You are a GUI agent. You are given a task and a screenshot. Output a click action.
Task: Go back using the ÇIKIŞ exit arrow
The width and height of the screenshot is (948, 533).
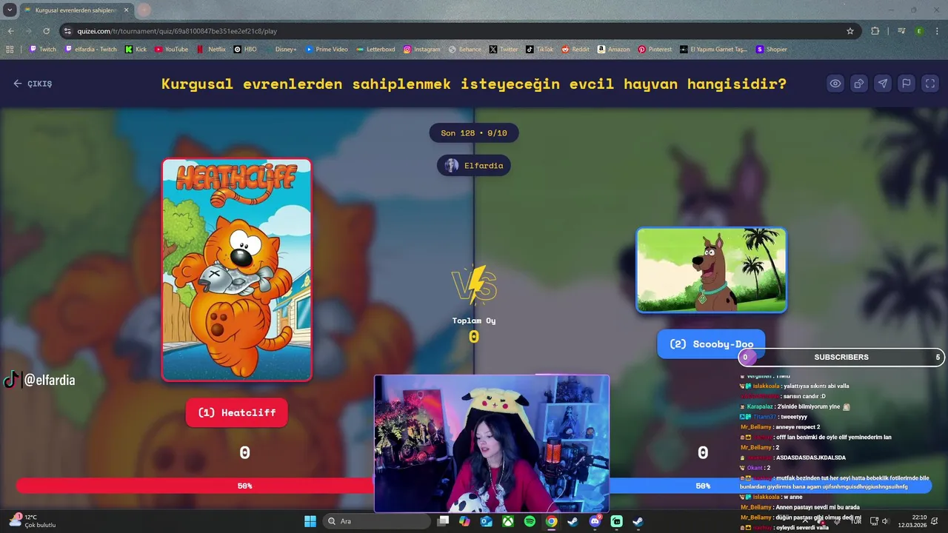[33, 84]
